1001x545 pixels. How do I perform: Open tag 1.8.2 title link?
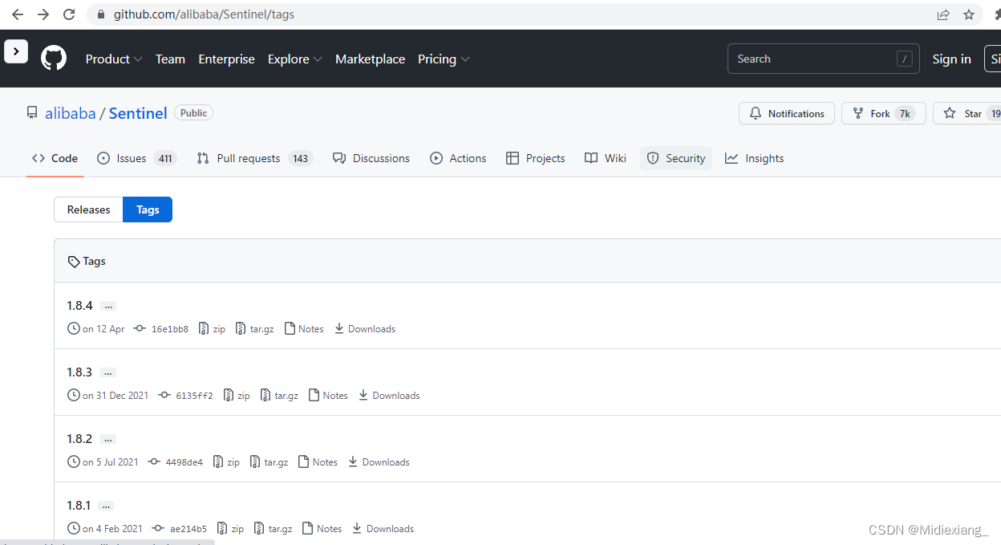click(x=79, y=439)
